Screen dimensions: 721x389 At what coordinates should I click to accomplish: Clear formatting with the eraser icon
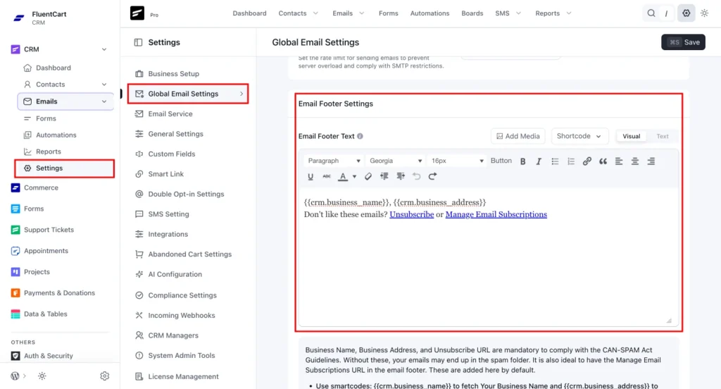click(x=368, y=176)
